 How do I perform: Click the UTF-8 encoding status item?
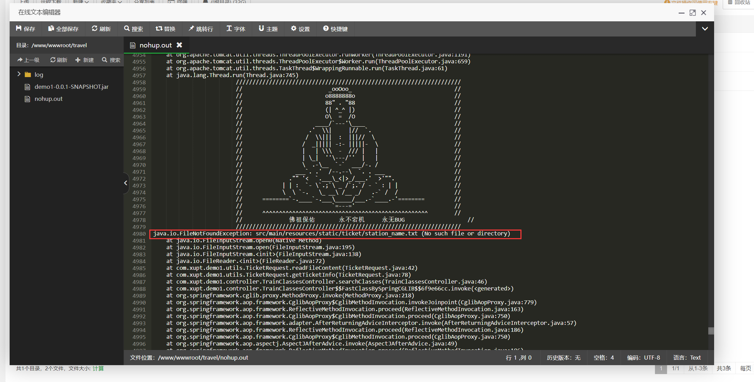(x=643, y=358)
